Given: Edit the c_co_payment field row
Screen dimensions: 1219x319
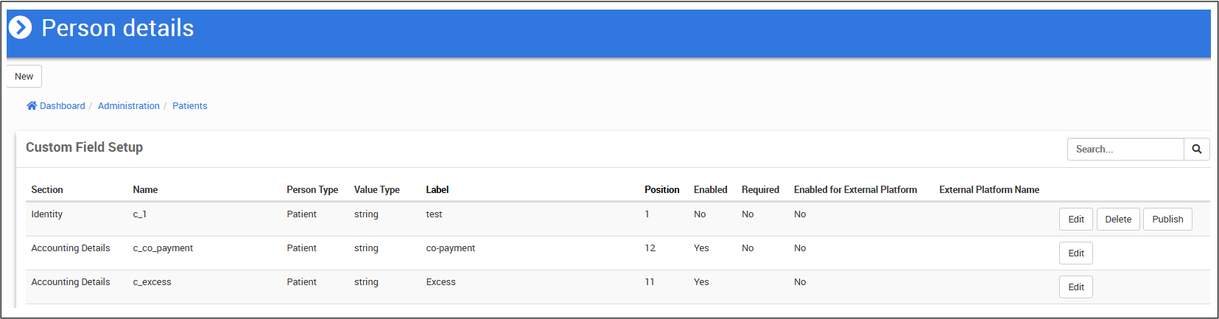Looking at the screenshot, I should click(x=1075, y=253).
